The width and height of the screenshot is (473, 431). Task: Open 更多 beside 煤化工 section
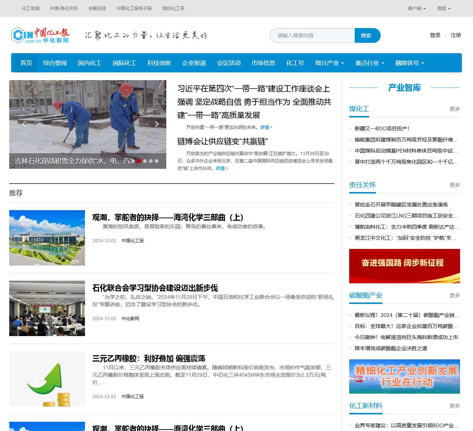tap(455, 109)
